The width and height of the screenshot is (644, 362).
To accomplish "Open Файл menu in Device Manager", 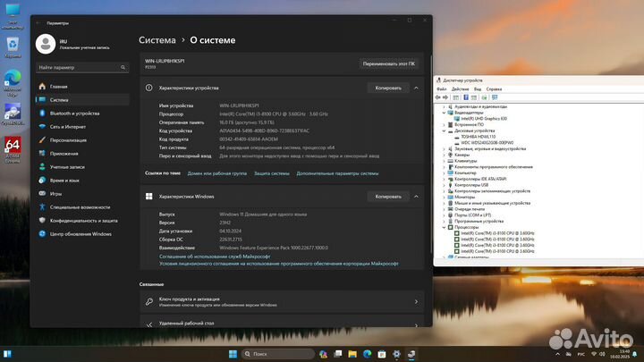I will tap(442, 89).
